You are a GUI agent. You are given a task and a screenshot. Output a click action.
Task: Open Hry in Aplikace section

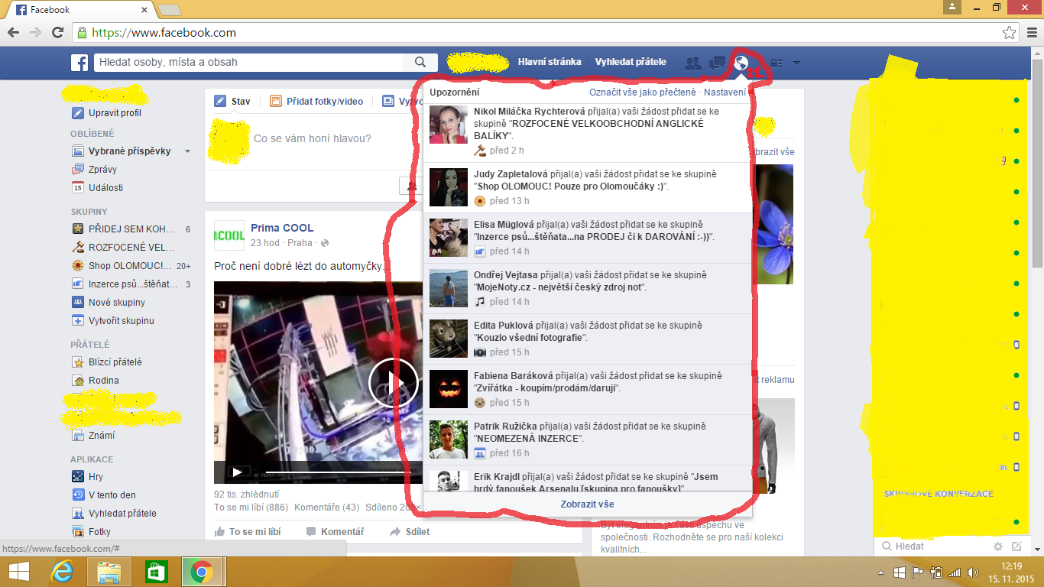point(96,477)
